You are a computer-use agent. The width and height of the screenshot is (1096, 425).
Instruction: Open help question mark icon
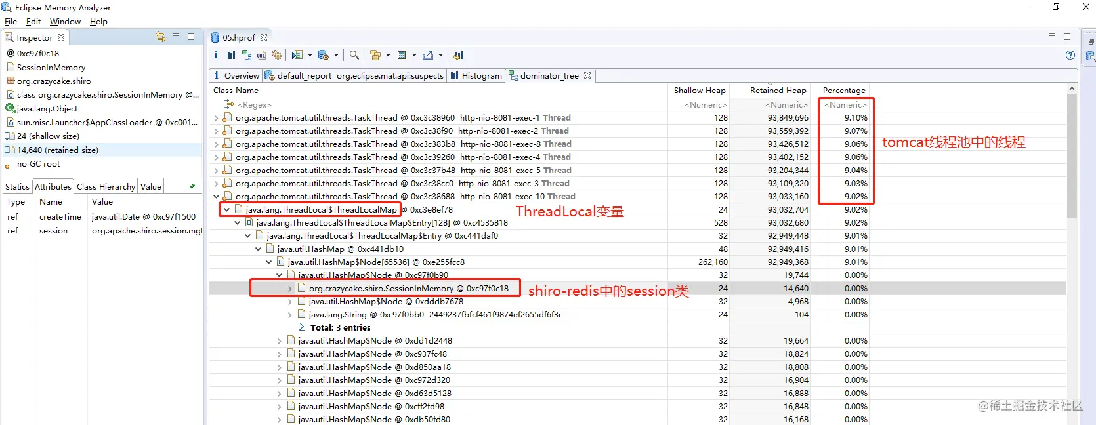(1070, 55)
